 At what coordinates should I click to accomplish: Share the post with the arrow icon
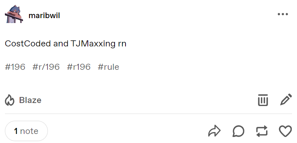point(214,131)
